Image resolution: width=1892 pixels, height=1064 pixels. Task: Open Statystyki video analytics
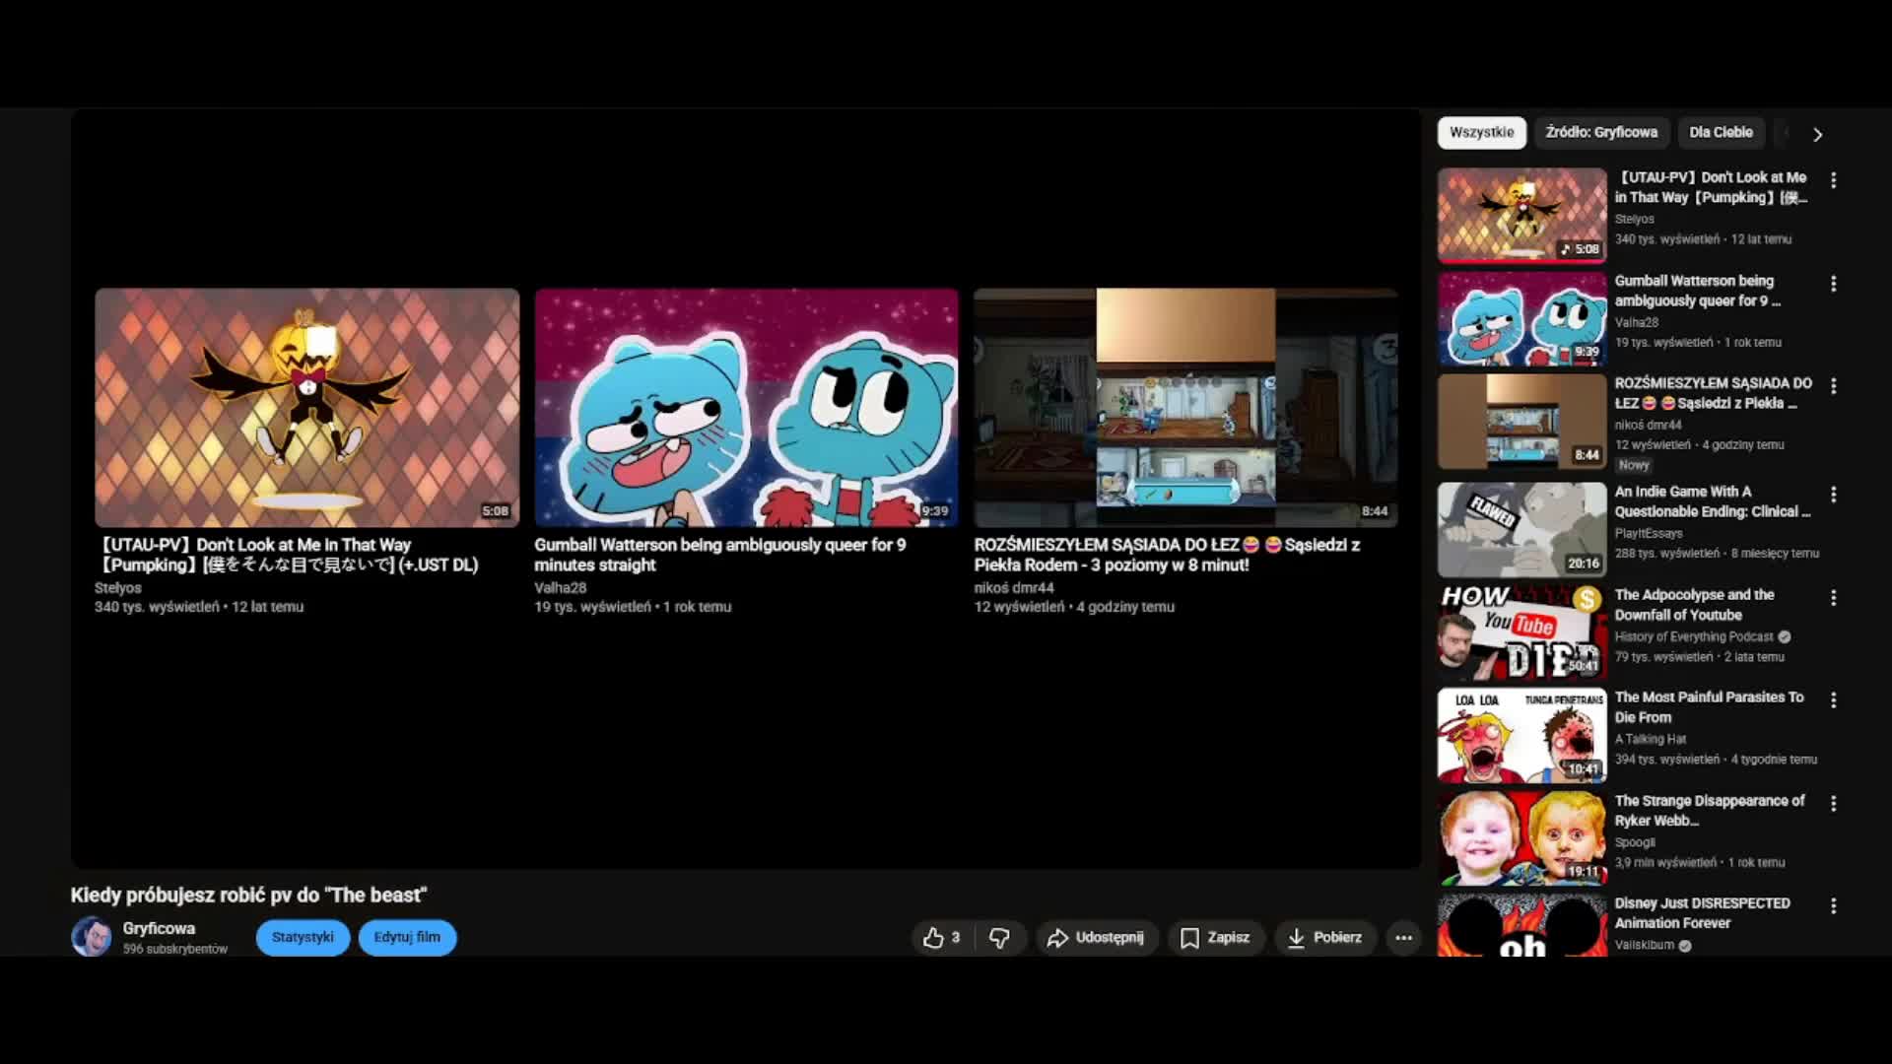(303, 938)
